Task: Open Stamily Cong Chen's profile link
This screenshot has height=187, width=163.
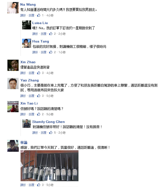Action: tap(48, 122)
